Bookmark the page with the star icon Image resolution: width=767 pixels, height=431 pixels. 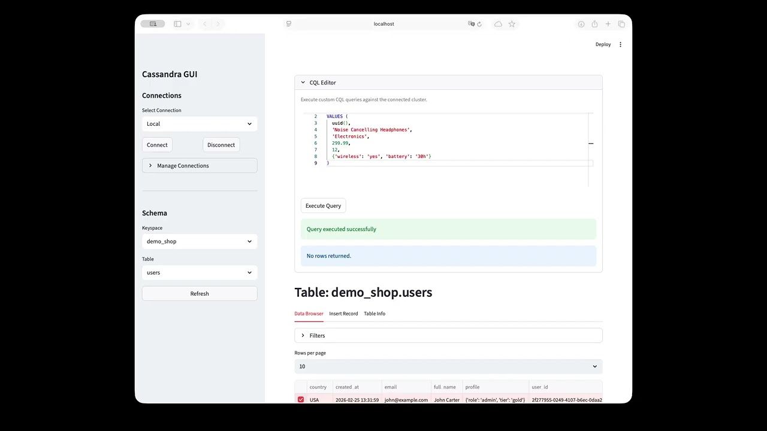pos(512,24)
